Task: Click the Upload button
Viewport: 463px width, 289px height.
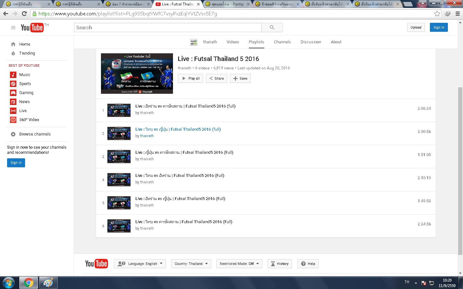Action: pos(416,27)
